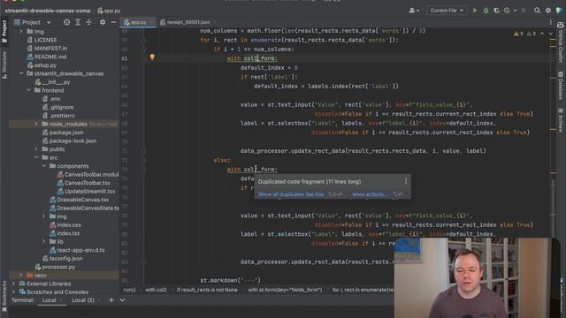This screenshot has width=566, height=318.
Task: Click the yellow warnings count indicator
Action: (518, 34)
